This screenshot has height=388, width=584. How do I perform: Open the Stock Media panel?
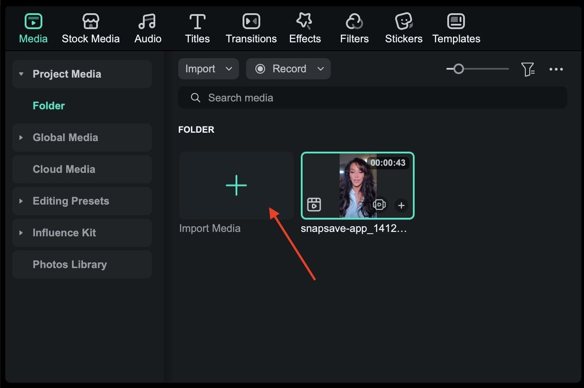[90, 27]
